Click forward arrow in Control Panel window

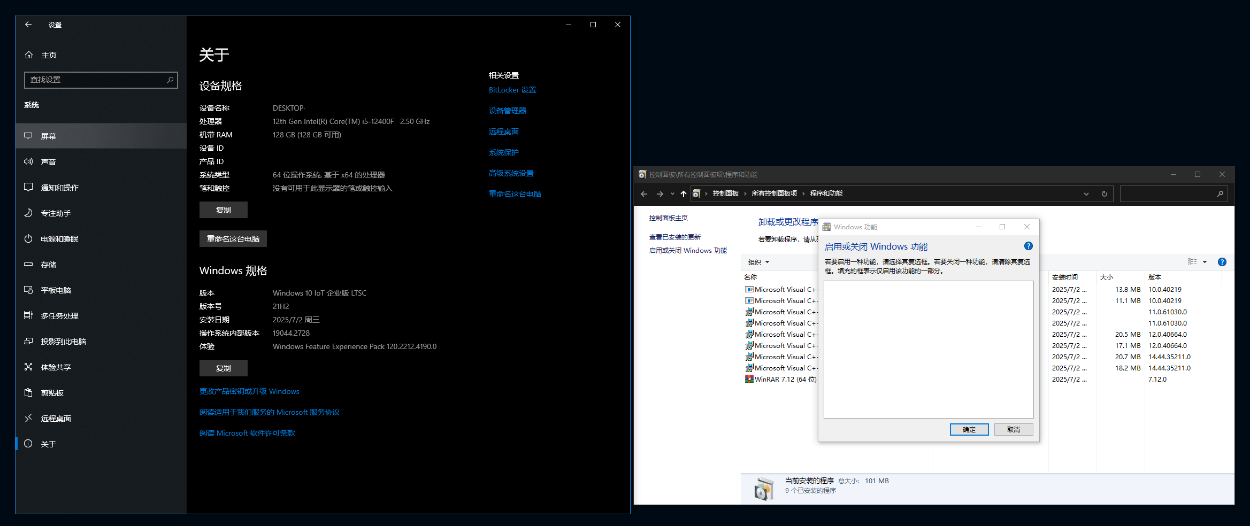pyautogui.click(x=660, y=194)
